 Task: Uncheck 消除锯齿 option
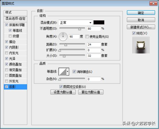click(x=74, y=72)
